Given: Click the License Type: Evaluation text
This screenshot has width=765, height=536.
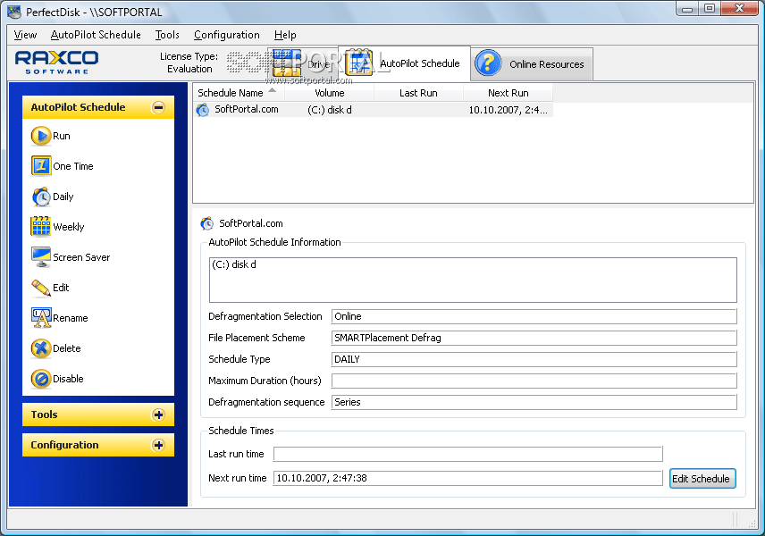Looking at the screenshot, I should pos(189,63).
